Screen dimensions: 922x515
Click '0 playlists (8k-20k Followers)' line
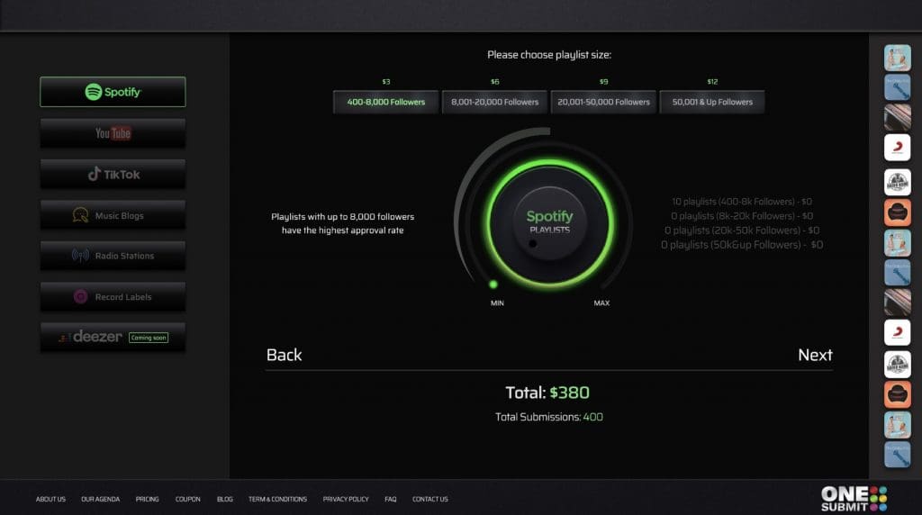[x=742, y=216]
